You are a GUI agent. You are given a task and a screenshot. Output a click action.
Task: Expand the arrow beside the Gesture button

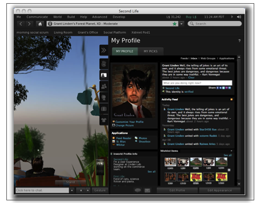click(88, 190)
